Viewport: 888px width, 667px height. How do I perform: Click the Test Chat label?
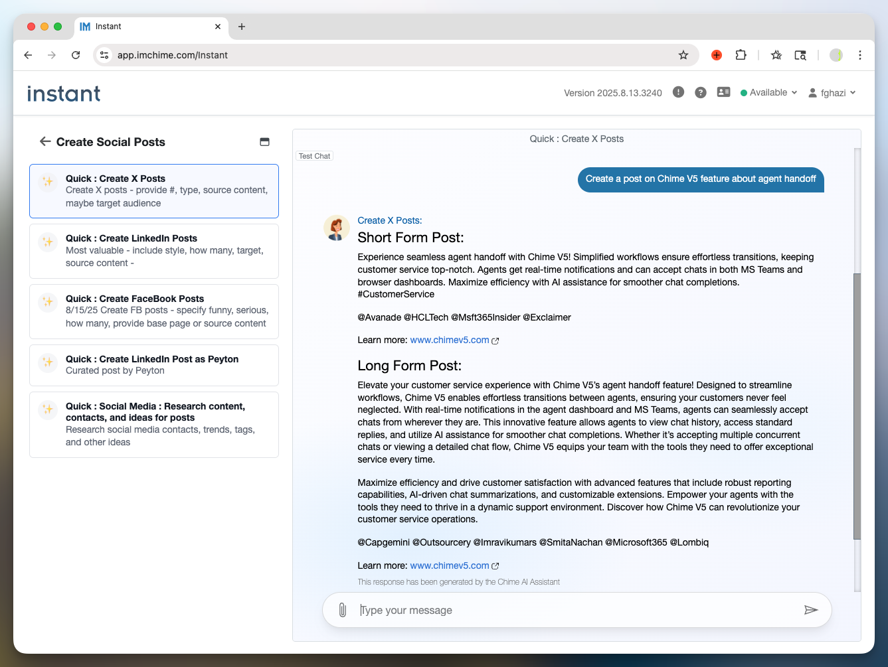(314, 156)
